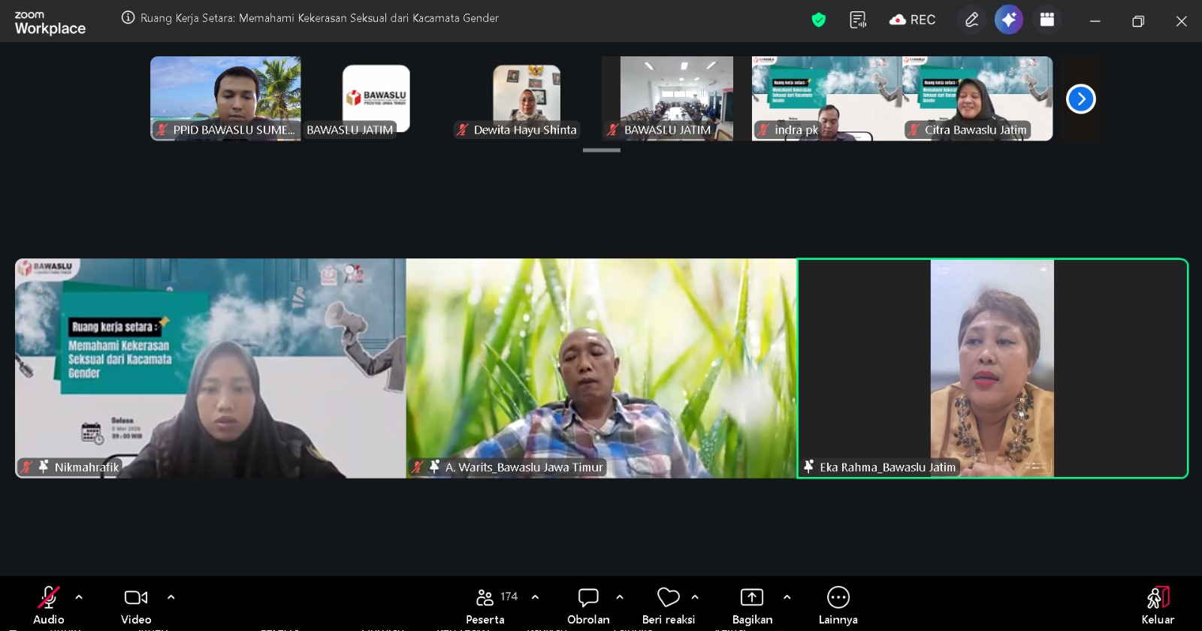Open video options arrow next to Video
Viewport: 1202px width, 631px height.
(171, 597)
